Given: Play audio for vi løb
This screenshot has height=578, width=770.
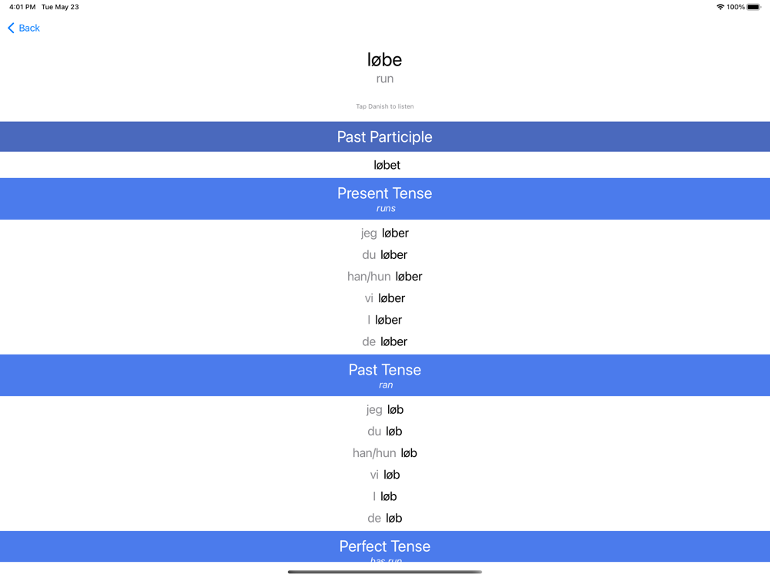Looking at the screenshot, I should [x=384, y=474].
